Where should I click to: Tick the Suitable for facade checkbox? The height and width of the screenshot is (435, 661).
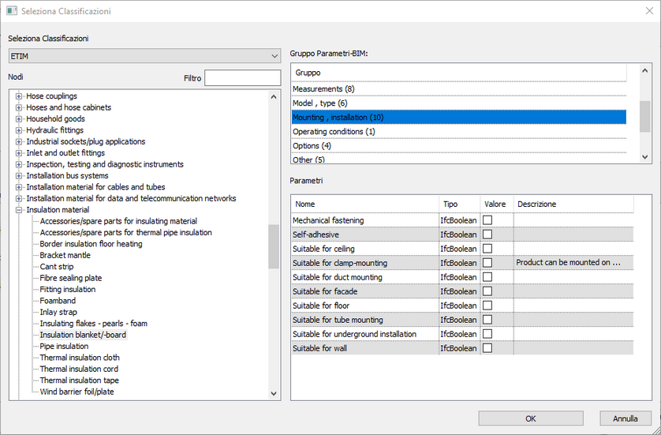point(487,291)
